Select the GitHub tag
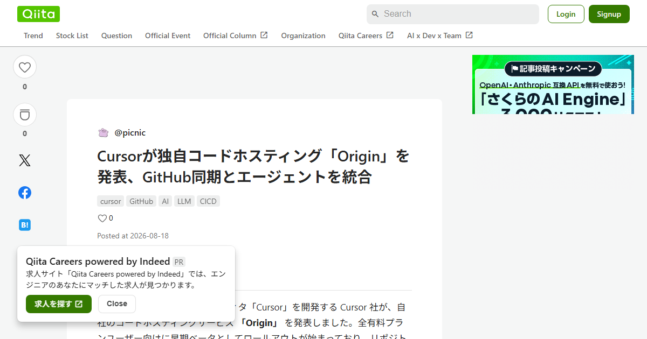 click(141, 201)
